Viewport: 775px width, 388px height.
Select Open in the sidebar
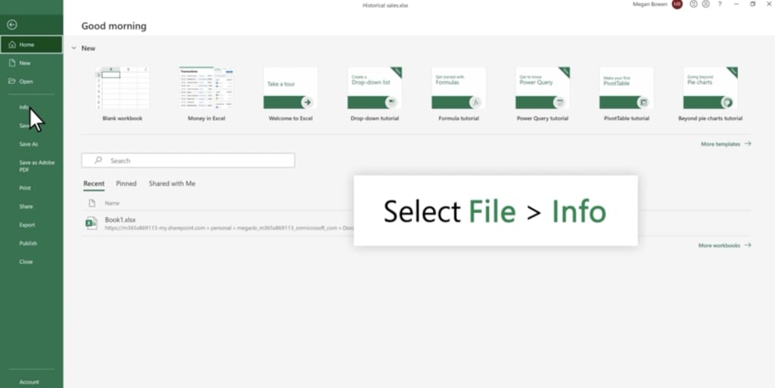[32, 82]
